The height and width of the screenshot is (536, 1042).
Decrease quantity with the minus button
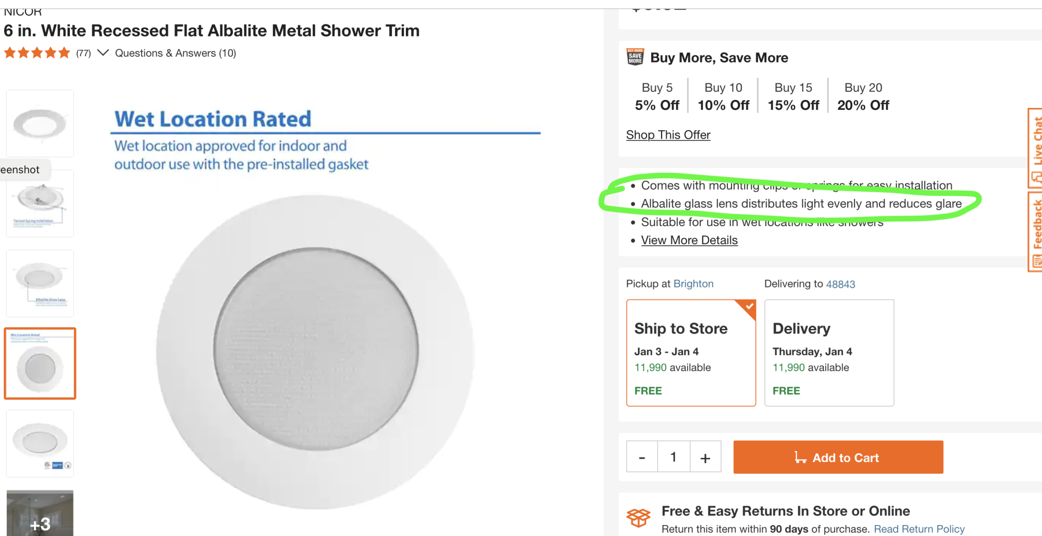pos(642,457)
